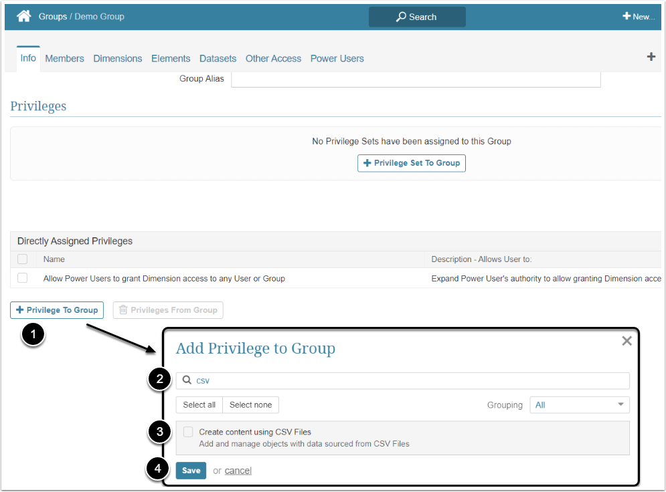Click the Select all button
Screen dimensions: 666x492
[x=199, y=405]
